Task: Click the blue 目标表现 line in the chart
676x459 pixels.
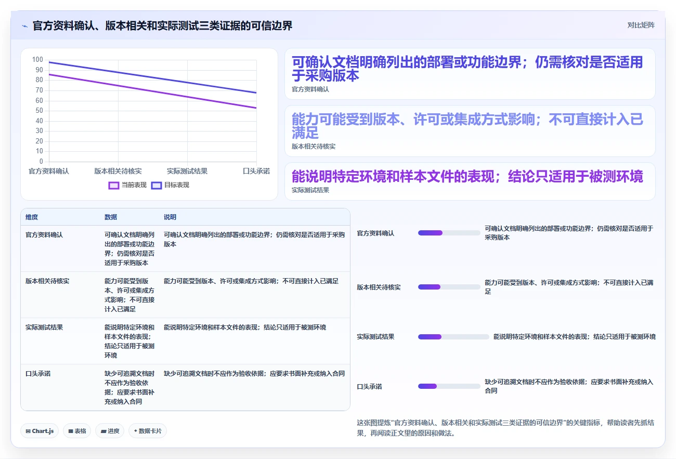Action: pyautogui.click(x=152, y=77)
